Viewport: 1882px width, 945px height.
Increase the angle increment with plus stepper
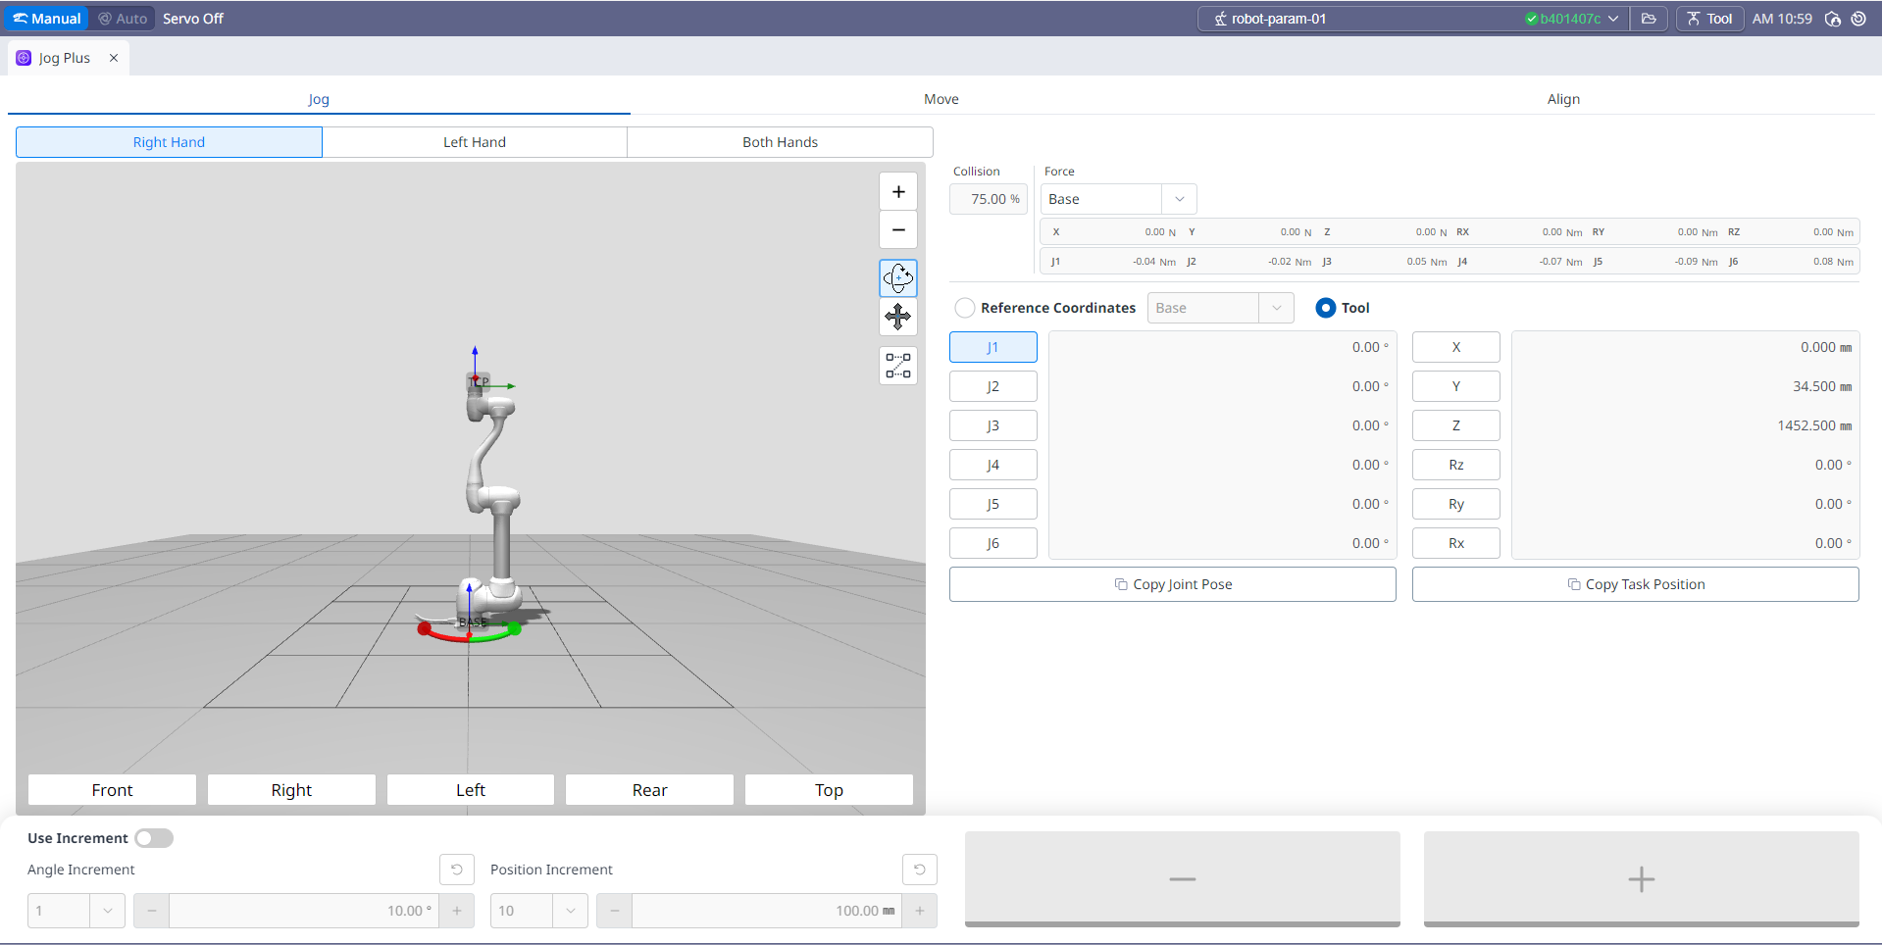point(456,911)
